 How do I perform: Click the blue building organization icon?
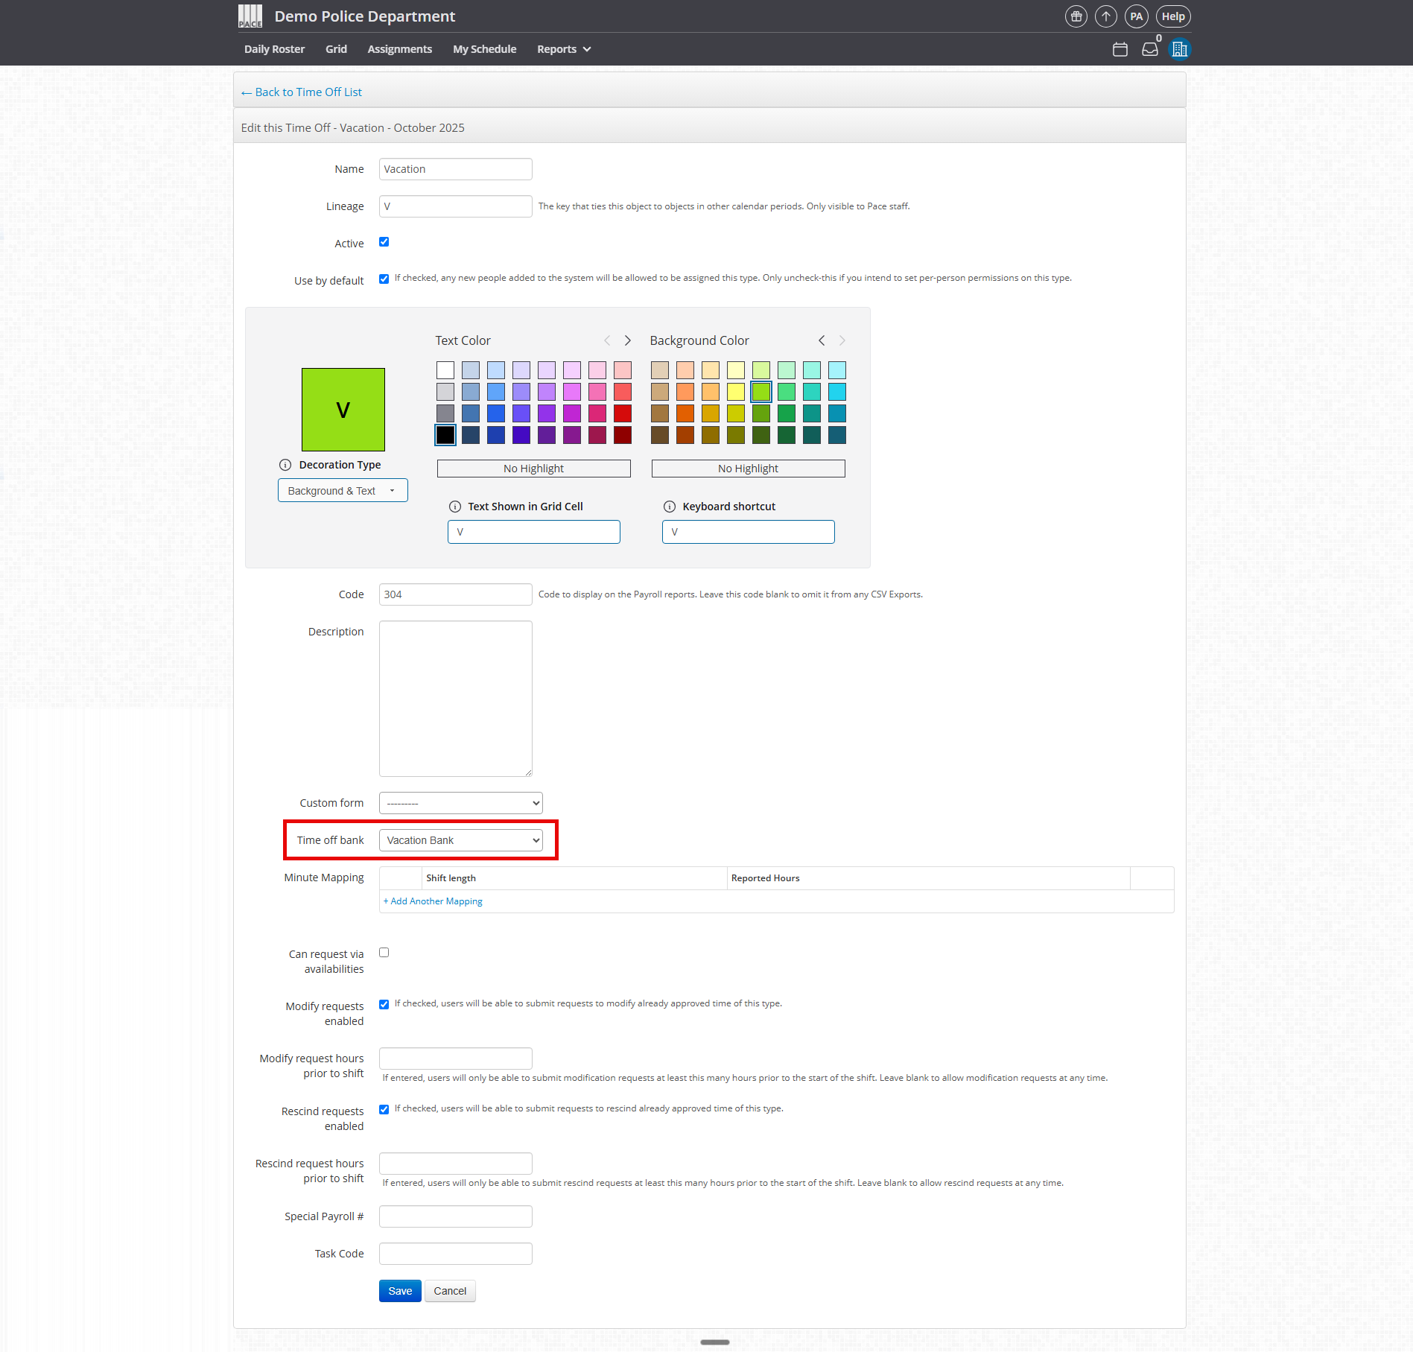[1180, 49]
